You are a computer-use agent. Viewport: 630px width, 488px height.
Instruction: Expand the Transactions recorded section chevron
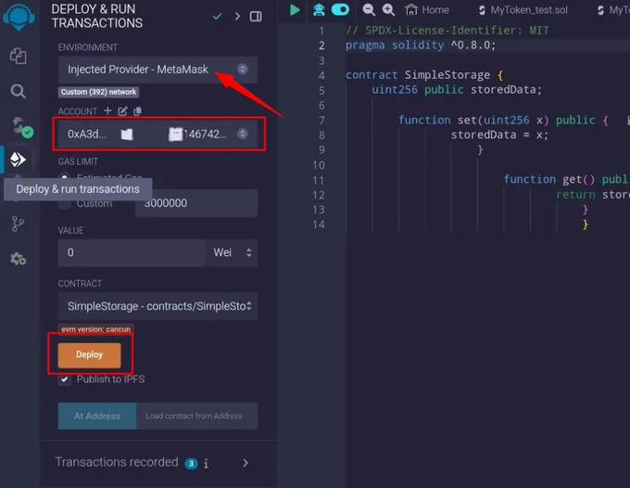pos(246,463)
